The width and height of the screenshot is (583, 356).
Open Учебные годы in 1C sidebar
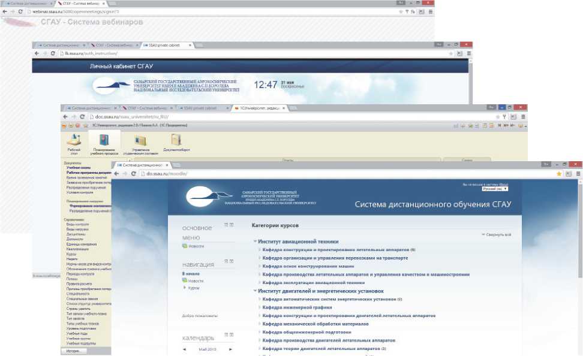(77, 333)
